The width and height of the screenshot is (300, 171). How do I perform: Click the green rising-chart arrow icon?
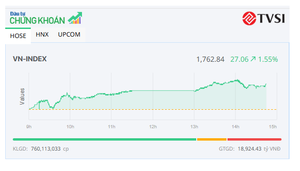click(75, 18)
